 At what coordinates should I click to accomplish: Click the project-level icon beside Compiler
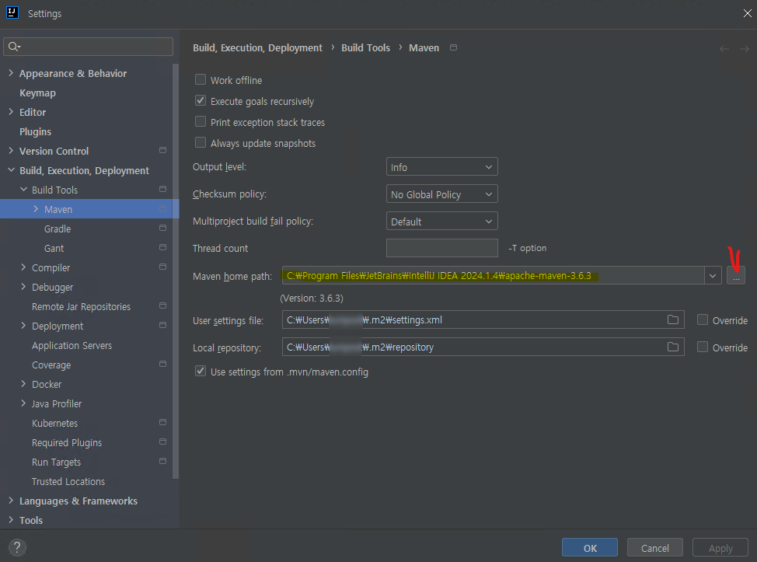point(162,267)
